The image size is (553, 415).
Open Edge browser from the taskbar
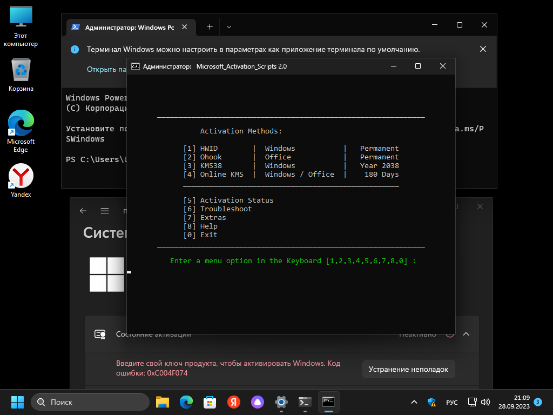pyautogui.click(x=186, y=402)
